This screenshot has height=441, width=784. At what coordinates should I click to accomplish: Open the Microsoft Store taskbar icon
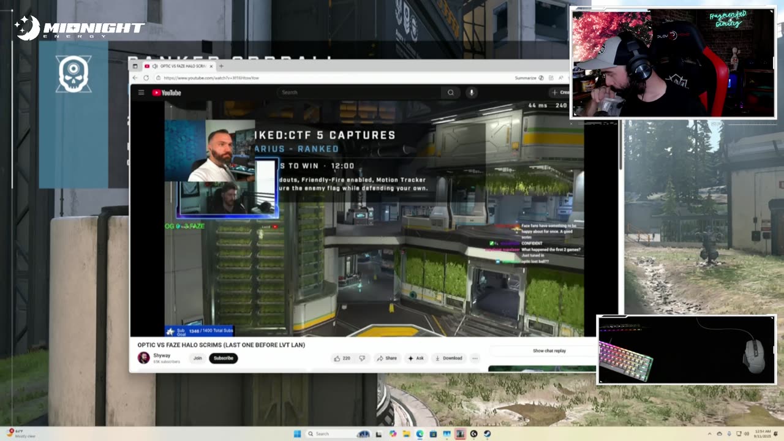coord(433,434)
